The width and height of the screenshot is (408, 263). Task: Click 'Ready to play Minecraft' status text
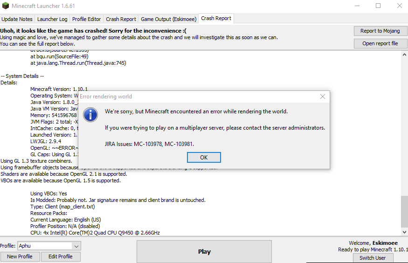(x=373, y=249)
